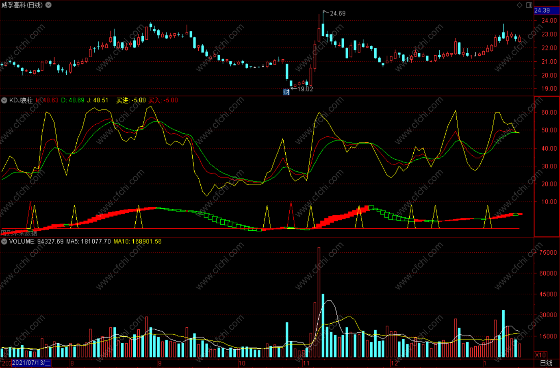
Task: Click the D: 48.69 value
Action: pos(73,100)
